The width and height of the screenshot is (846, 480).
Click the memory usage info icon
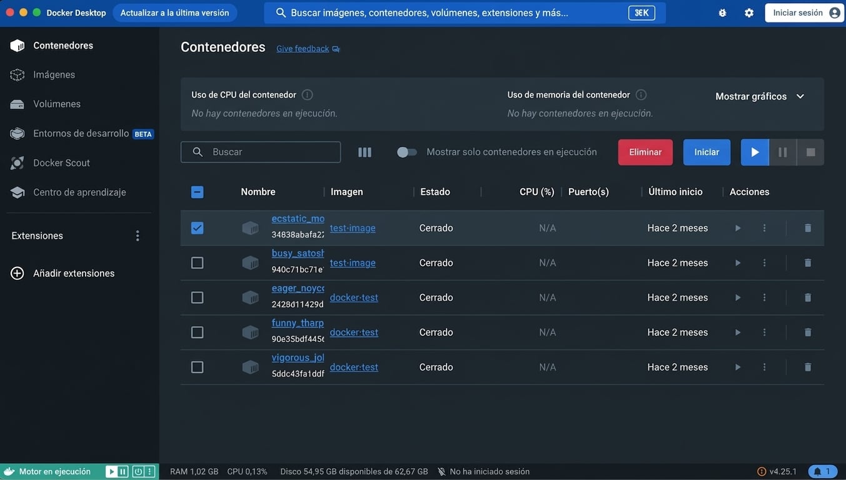tap(641, 95)
